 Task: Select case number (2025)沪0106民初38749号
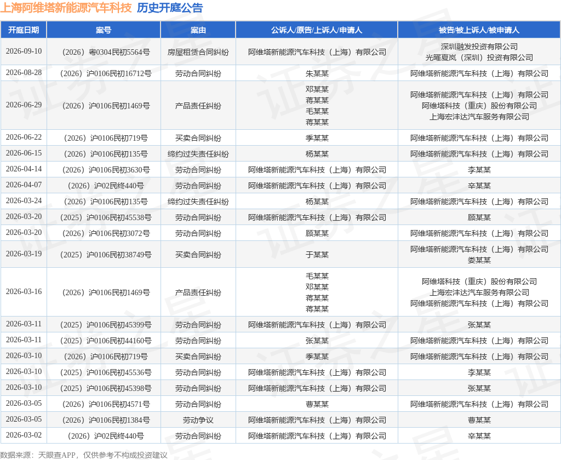[106, 255]
